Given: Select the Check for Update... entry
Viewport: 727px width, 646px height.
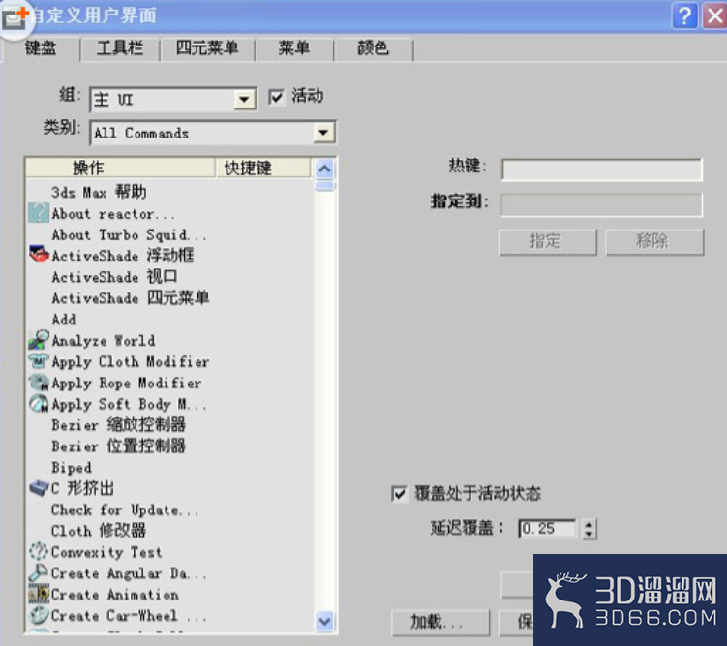Looking at the screenshot, I should tap(125, 509).
